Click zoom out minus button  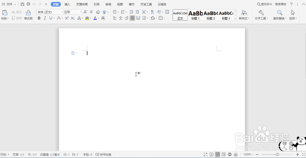pos(257,155)
